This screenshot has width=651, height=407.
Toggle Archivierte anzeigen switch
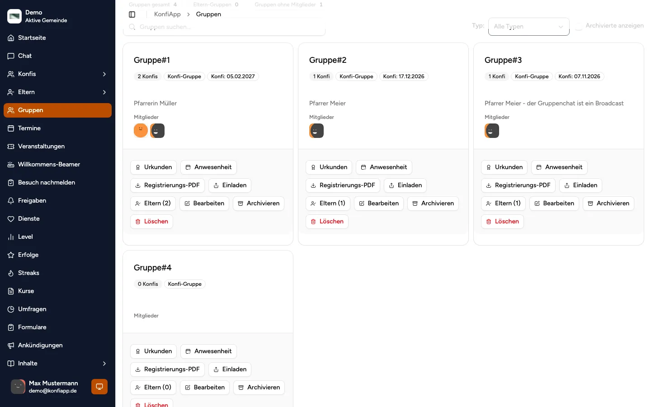(579, 26)
